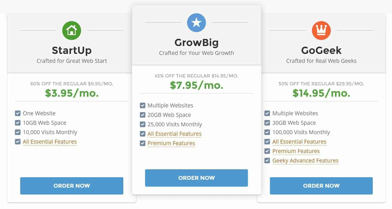Toggle the One Website checkbox

pos(18,113)
